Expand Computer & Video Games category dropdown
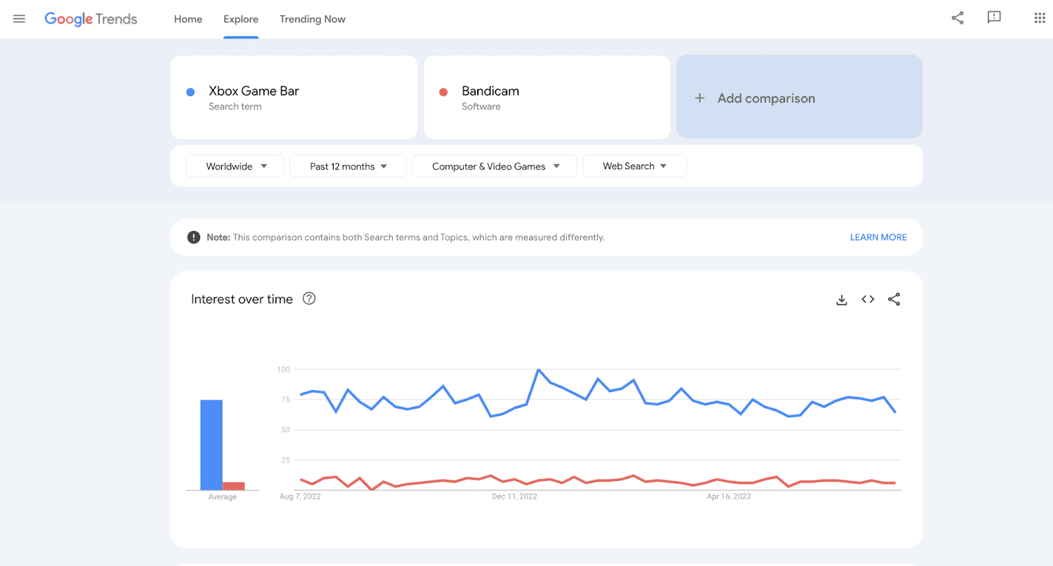Image resolution: width=1053 pixels, height=566 pixels. 494,167
